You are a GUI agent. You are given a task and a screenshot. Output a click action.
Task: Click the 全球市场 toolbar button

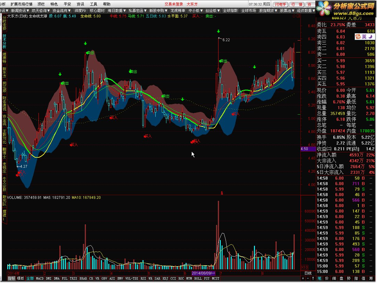pos(248,10)
